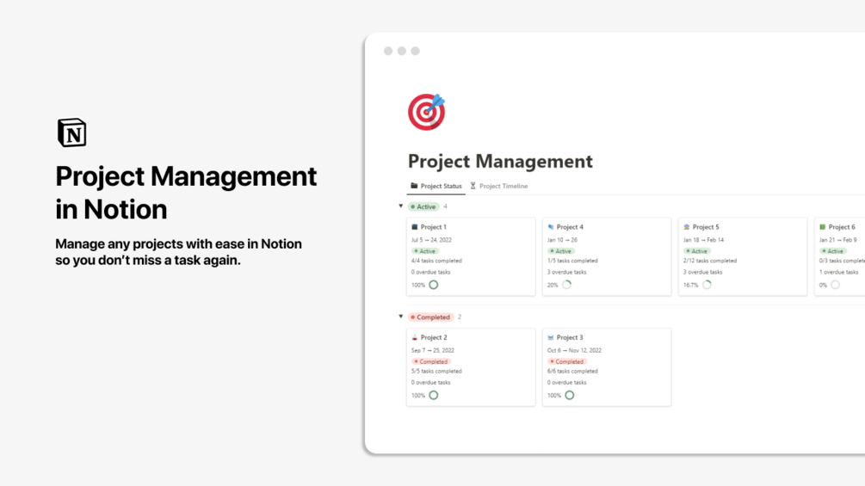Click the Active status tag on Project 5
Screen dimensions: 865x486
(x=697, y=250)
